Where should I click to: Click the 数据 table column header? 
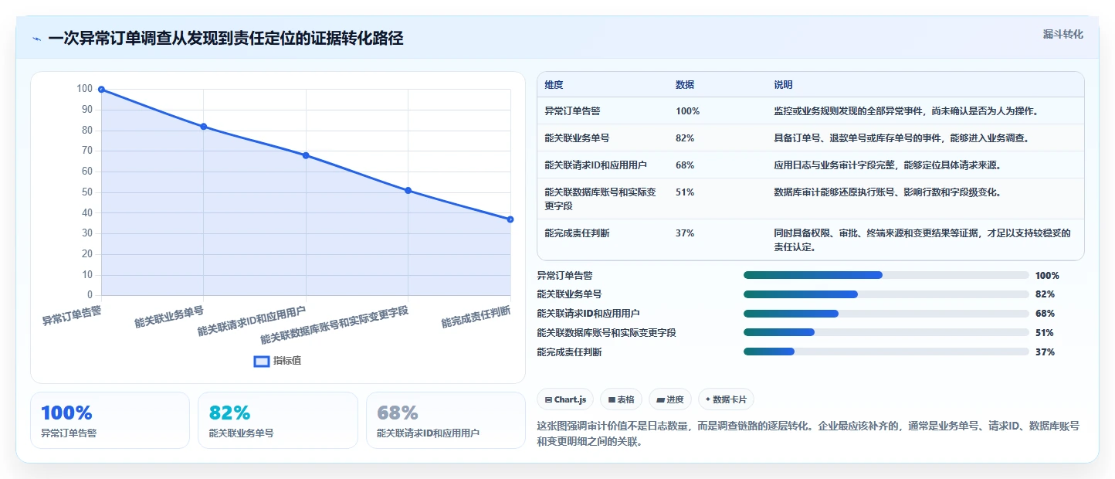[x=685, y=85]
